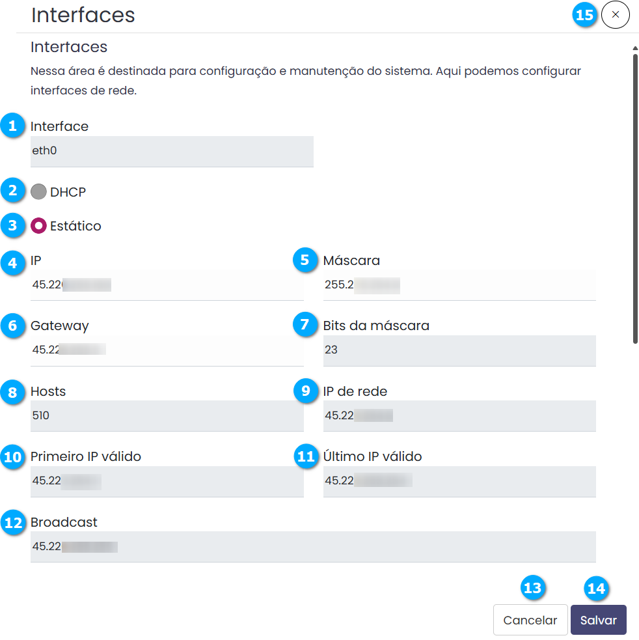Select the DHCP radio option
The width and height of the screenshot is (639, 640).
coord(39,192)
